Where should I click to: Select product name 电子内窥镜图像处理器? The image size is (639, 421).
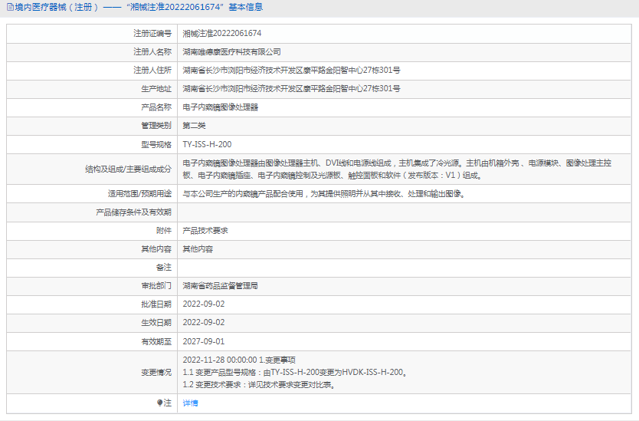point(221,107)
